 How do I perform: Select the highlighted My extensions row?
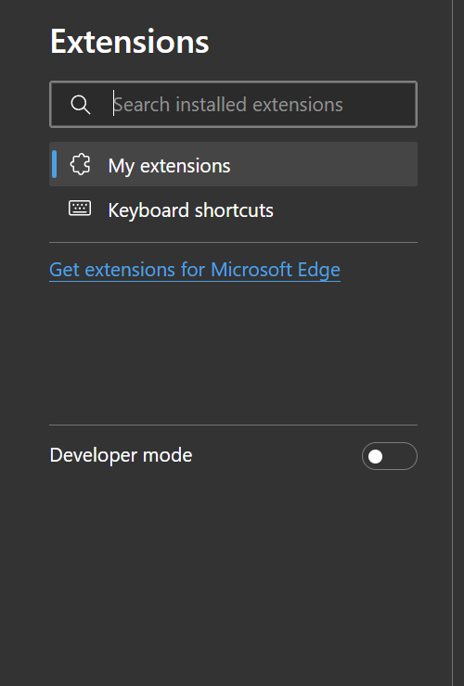coord(234,164)
